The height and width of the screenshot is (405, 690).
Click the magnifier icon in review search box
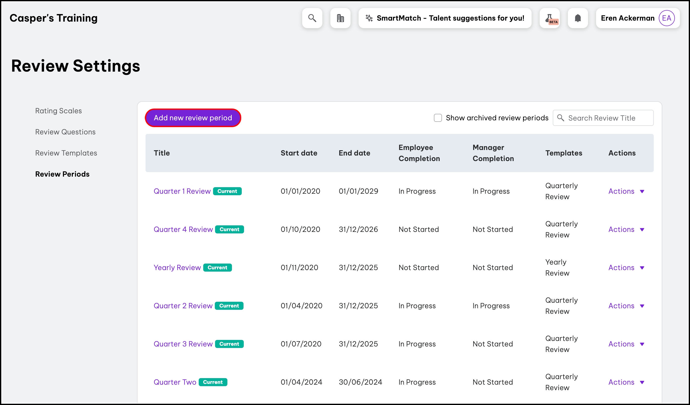click(x=561, y=118)
